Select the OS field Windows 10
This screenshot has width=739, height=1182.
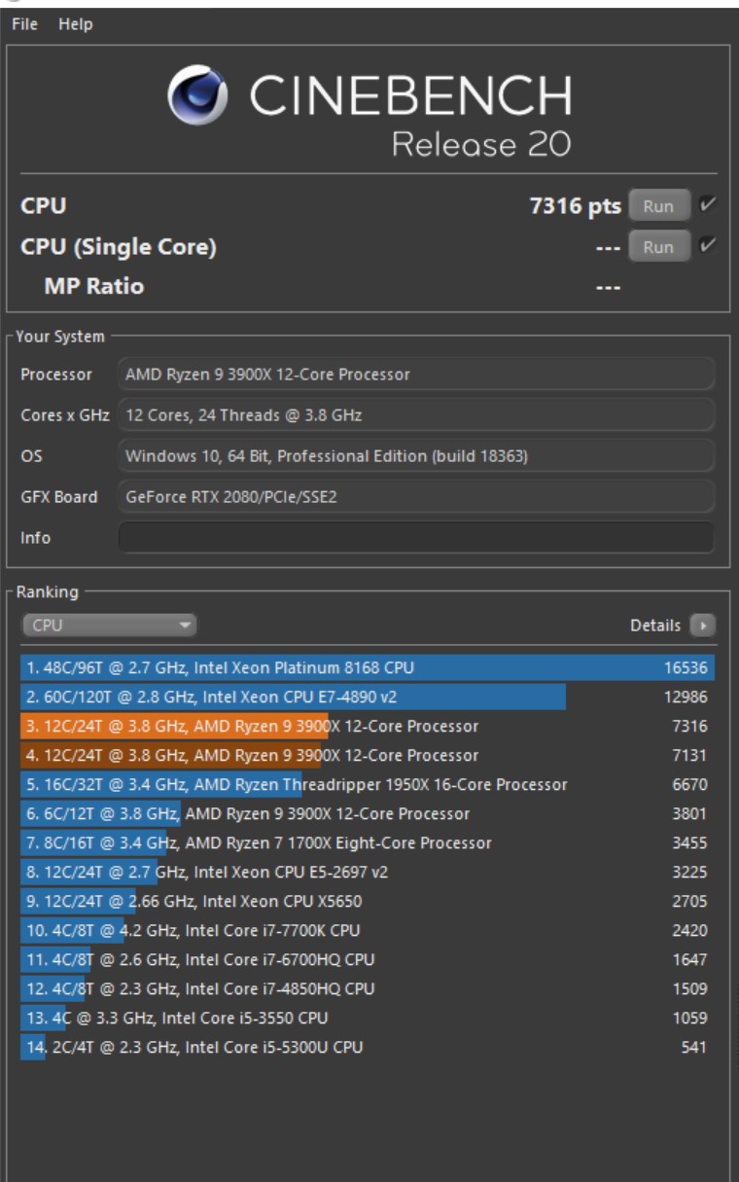click(416, 456)
